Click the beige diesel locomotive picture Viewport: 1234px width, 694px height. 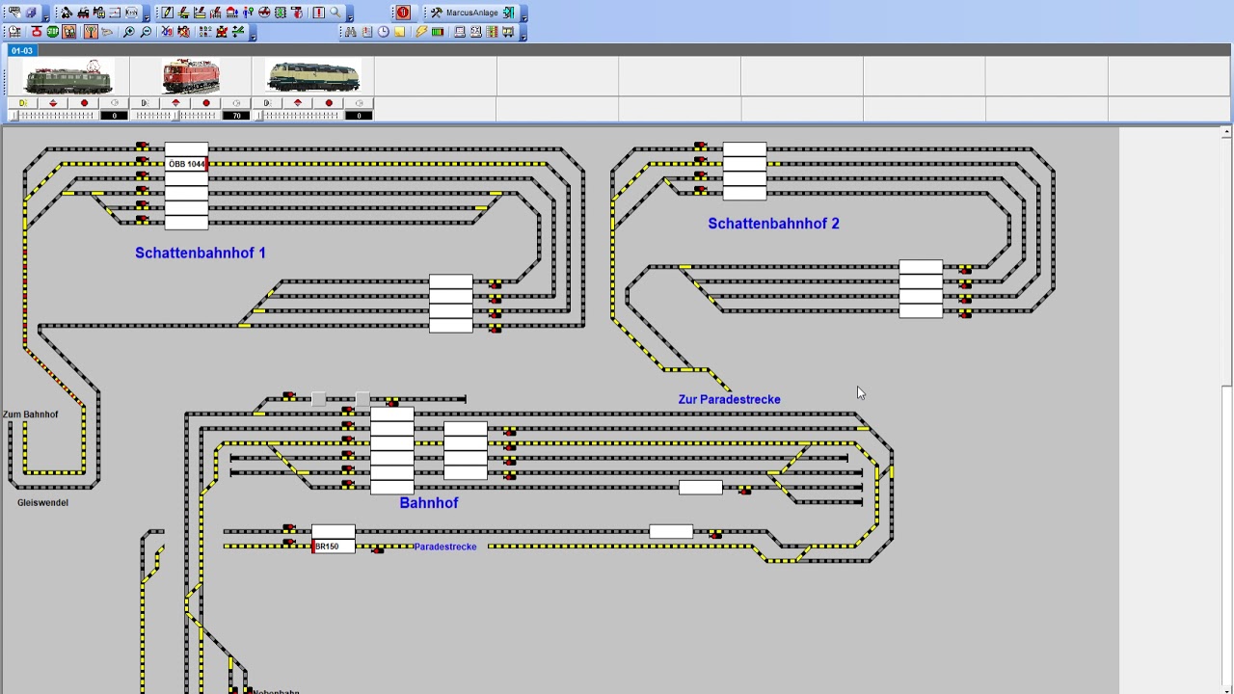(x=313, y=76)
